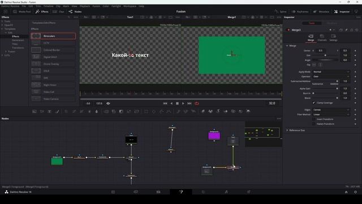The image size is (362, 204).
Task: Toggle the Clamp Coverage checkbox
Action: (313, 103)
